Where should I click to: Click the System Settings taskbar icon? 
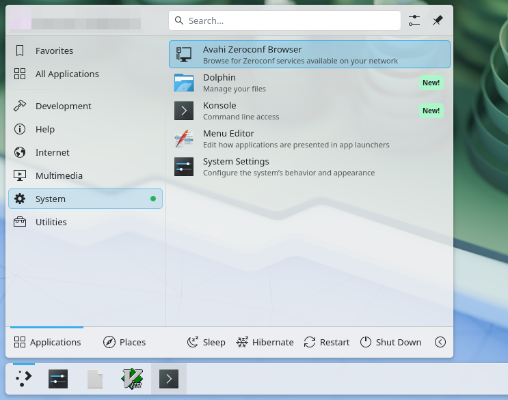pos(58,379)
